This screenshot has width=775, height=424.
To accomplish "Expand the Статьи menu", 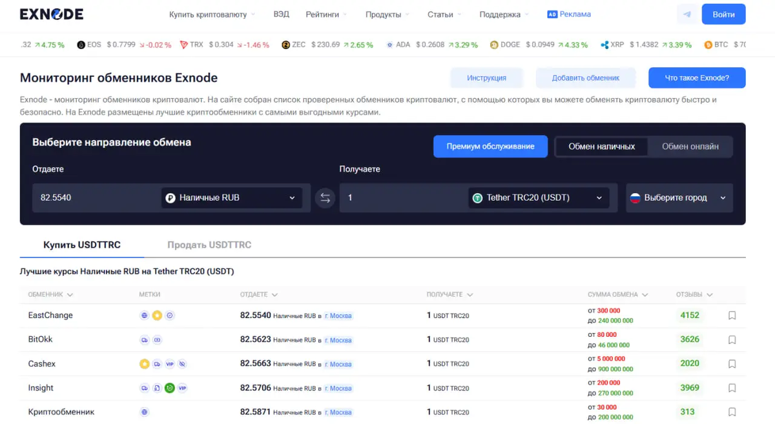I will 444,14.
